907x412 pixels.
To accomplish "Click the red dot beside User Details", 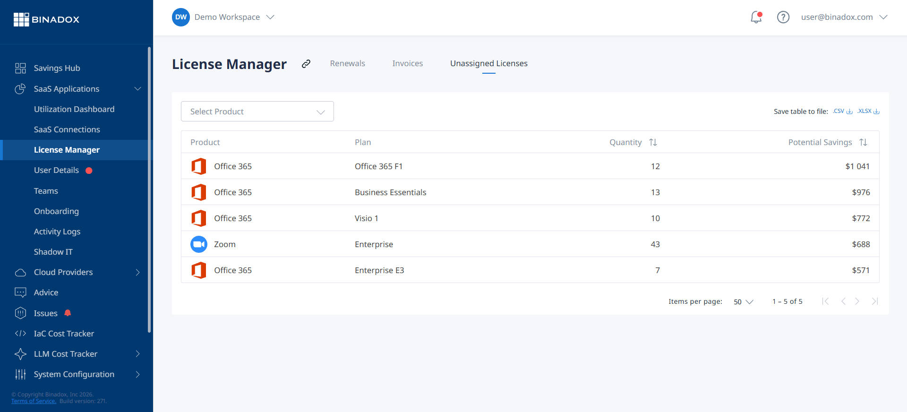I will point(89,171).
